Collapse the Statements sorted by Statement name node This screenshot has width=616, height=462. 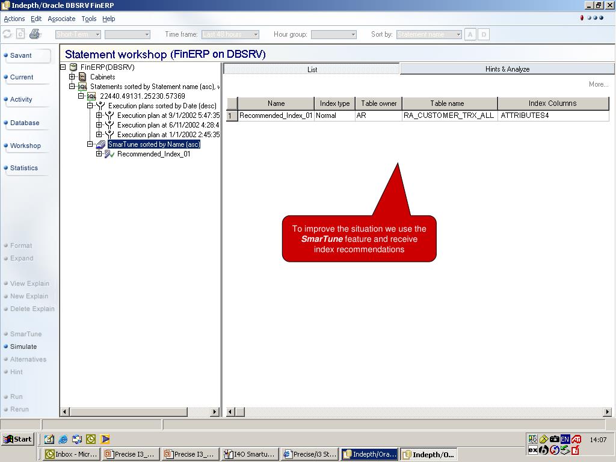72,87
